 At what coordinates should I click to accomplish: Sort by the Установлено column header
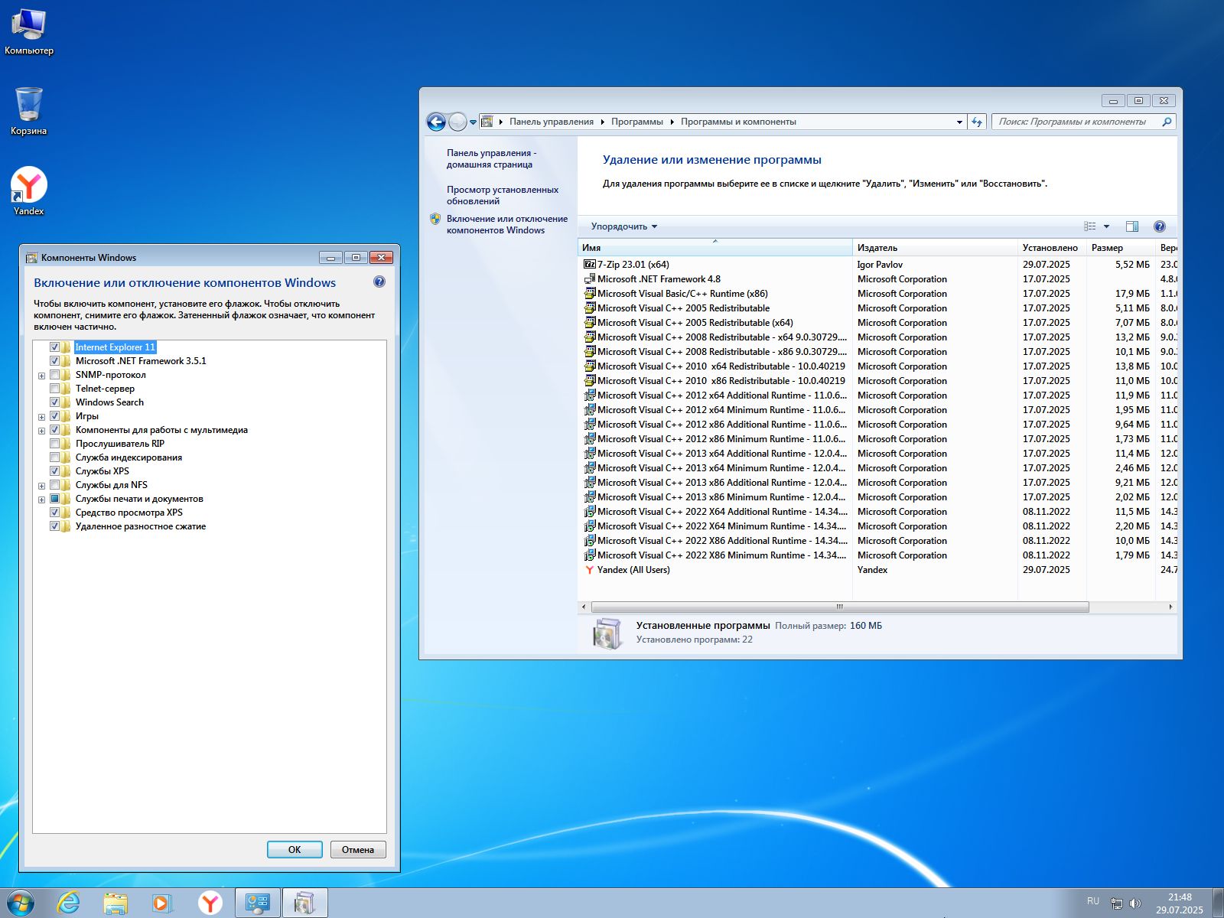coord(1052,248)
